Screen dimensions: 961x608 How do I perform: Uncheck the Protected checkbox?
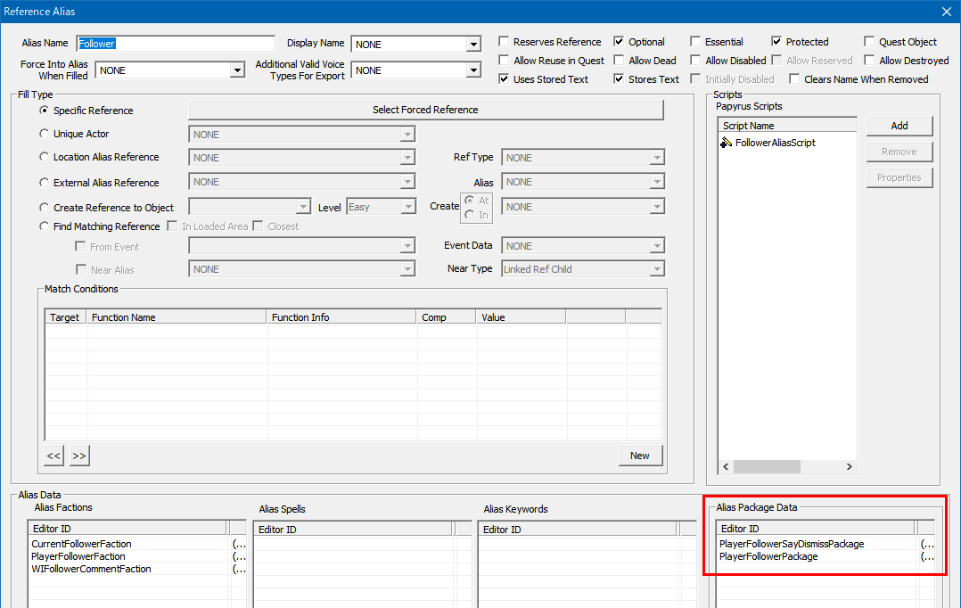776,41
